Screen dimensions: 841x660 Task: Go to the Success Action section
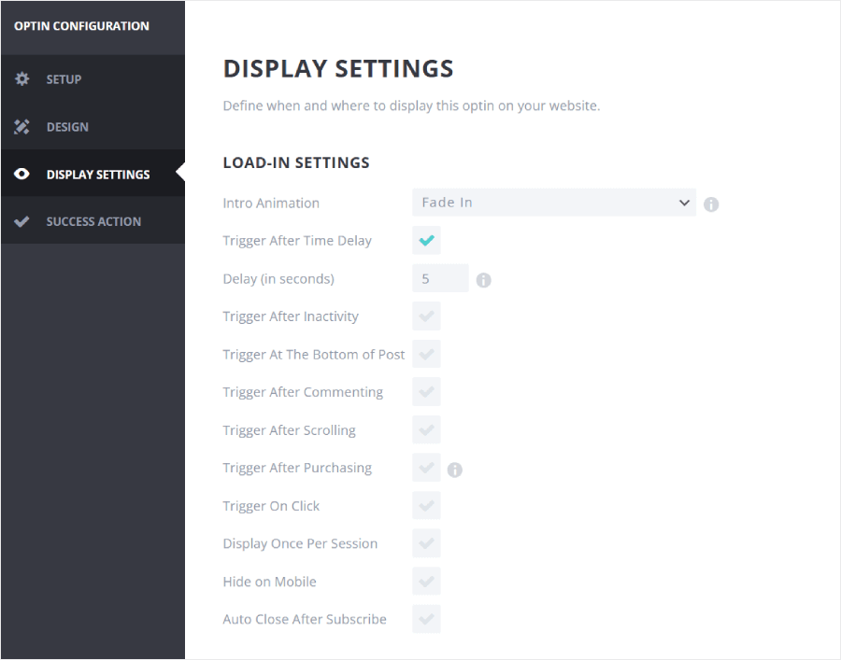tap(93, 220)
